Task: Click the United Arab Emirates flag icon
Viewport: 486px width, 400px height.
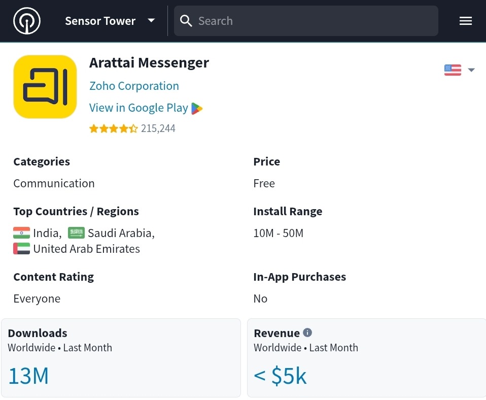Action: point(20,248)
